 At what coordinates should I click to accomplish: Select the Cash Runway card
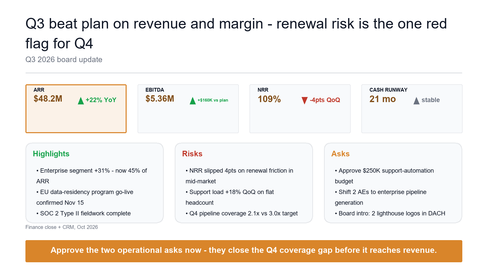click(x=412, y=109)
